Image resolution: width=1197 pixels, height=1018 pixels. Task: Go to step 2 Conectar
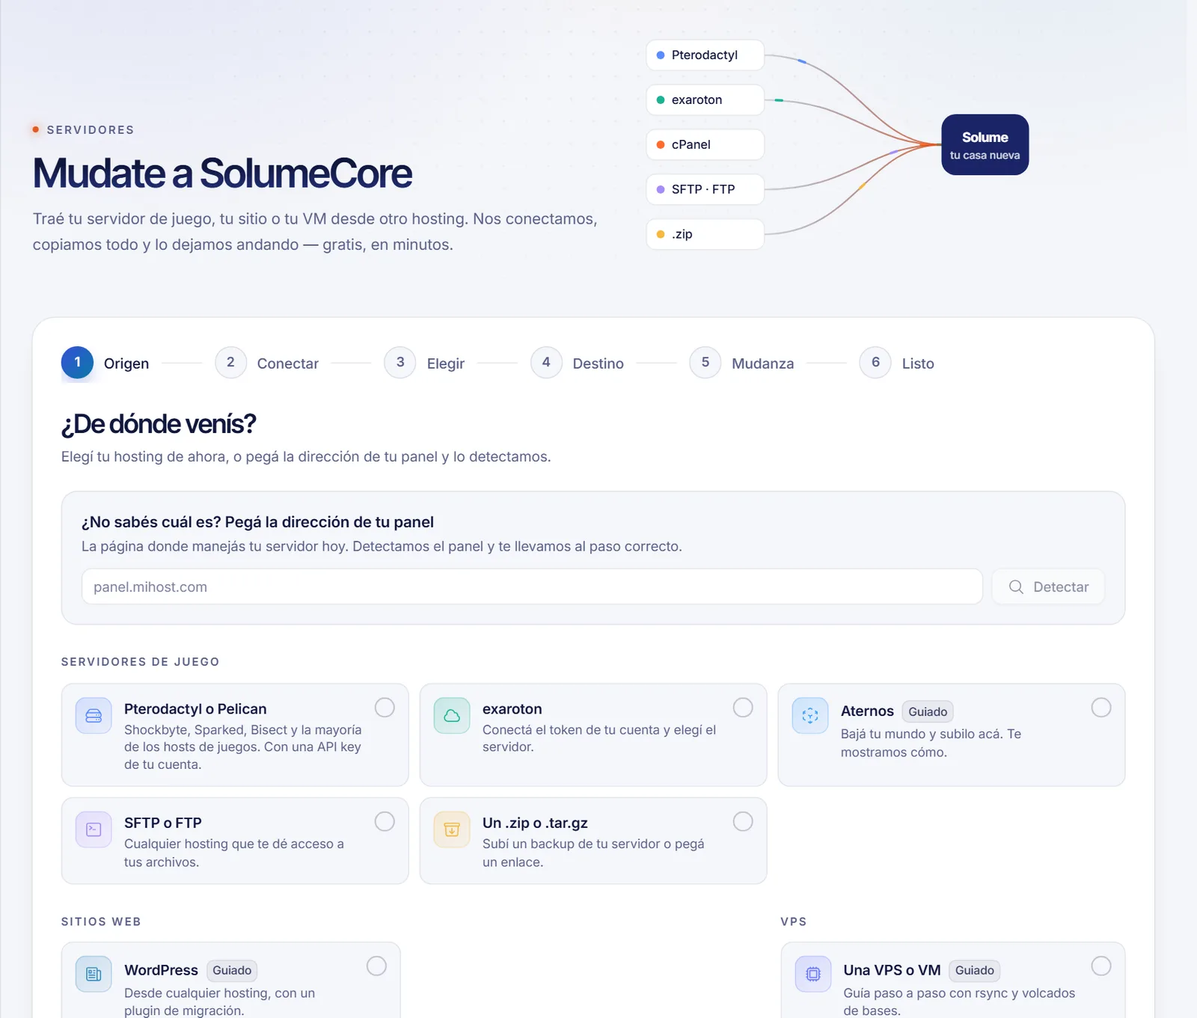(267, 363)
